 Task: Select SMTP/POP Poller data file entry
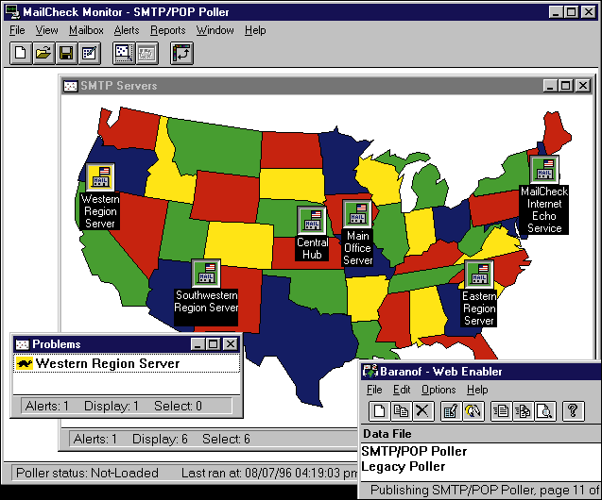click(x=414, y=451)
